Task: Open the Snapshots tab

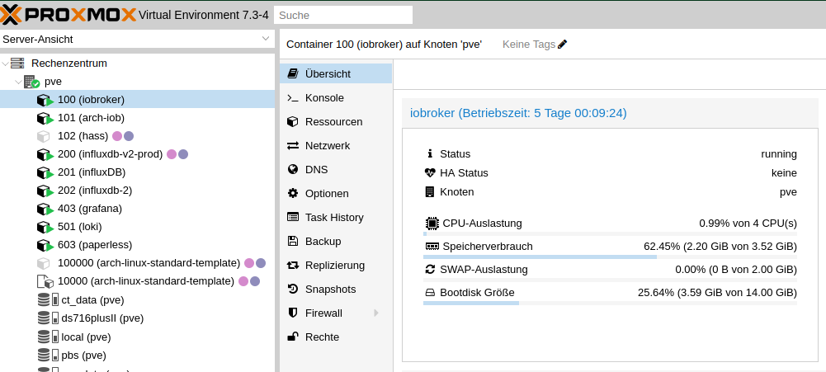Action: pos(336,290)
